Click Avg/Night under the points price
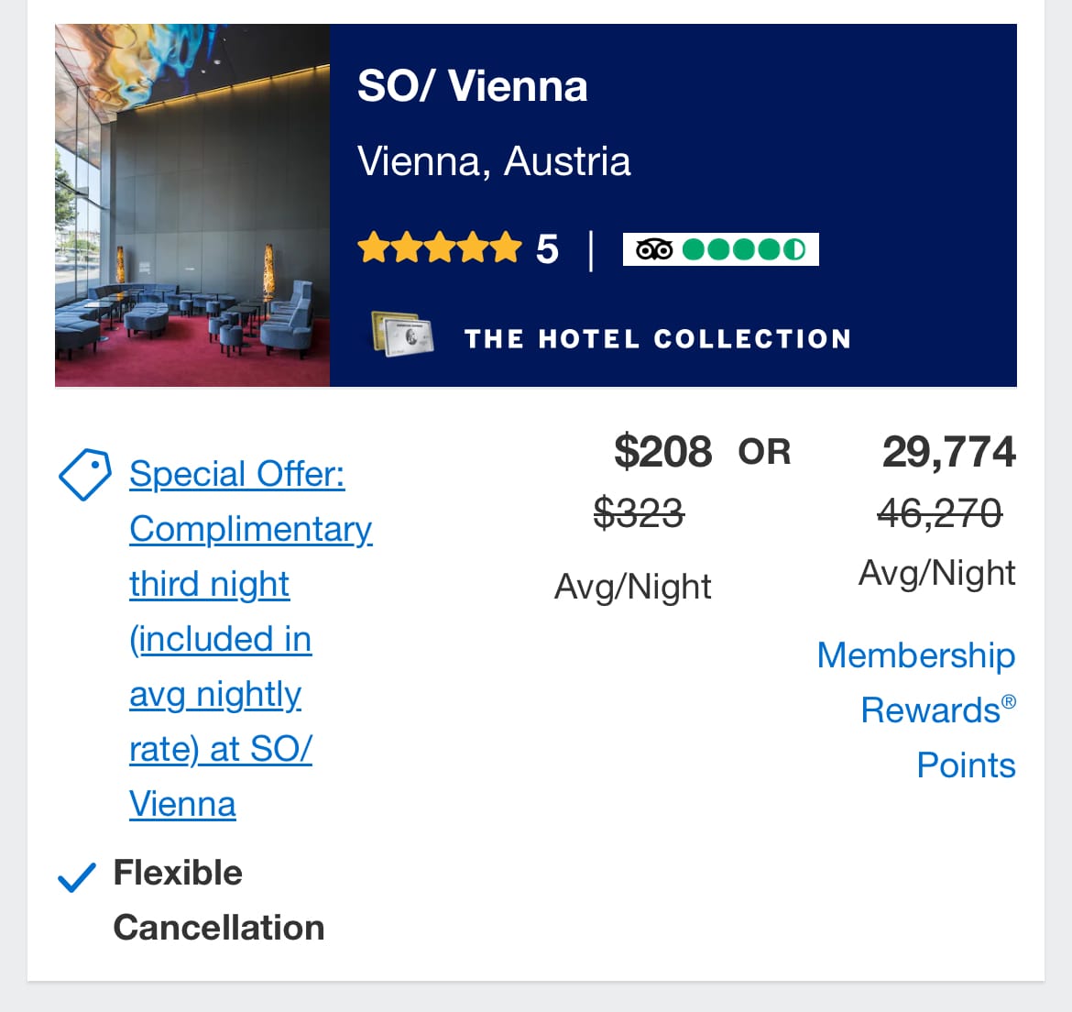Image resolution: width=1072 pixels, height=1012 pixels. coord(936,573)
